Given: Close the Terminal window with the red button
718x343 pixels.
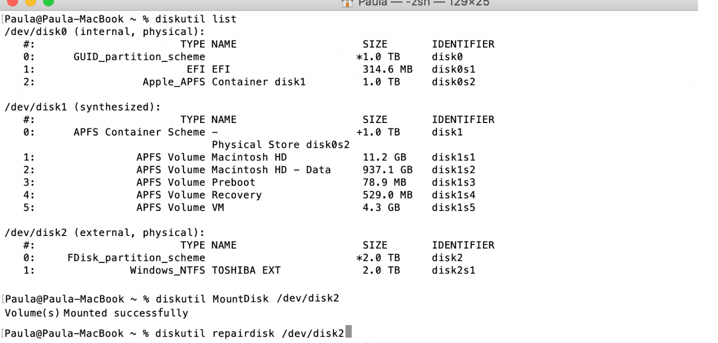Looking at the screenshot, I should click(11, 2).
